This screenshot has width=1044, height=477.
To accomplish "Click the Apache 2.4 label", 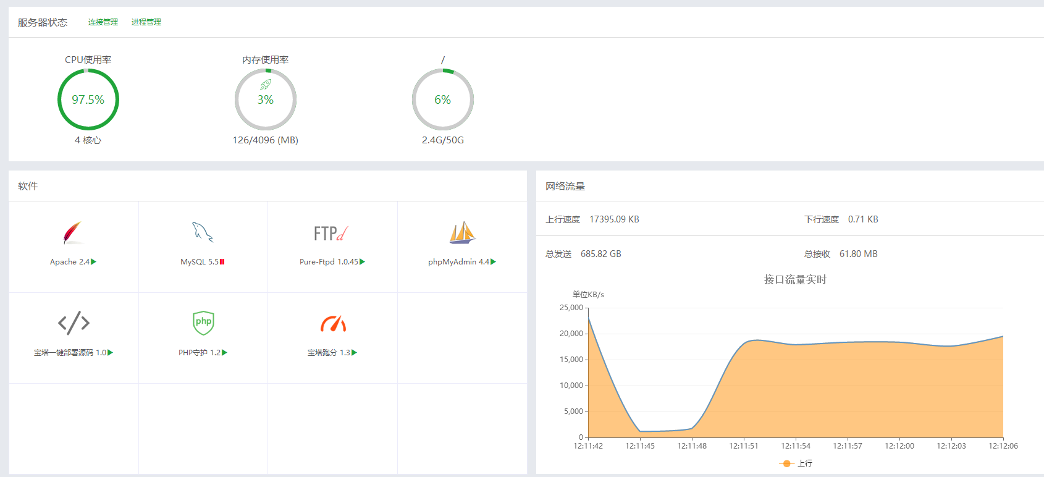I will (x=70, y=262).
